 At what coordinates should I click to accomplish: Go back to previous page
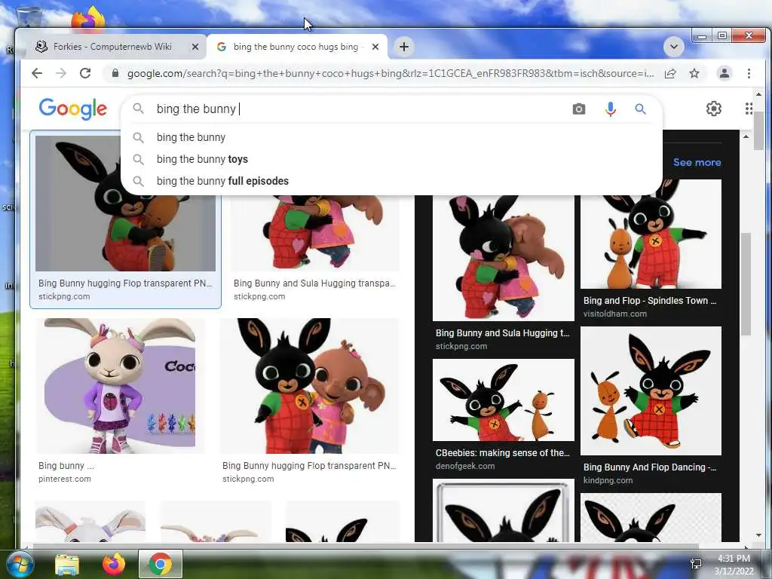tap(37, 73)
